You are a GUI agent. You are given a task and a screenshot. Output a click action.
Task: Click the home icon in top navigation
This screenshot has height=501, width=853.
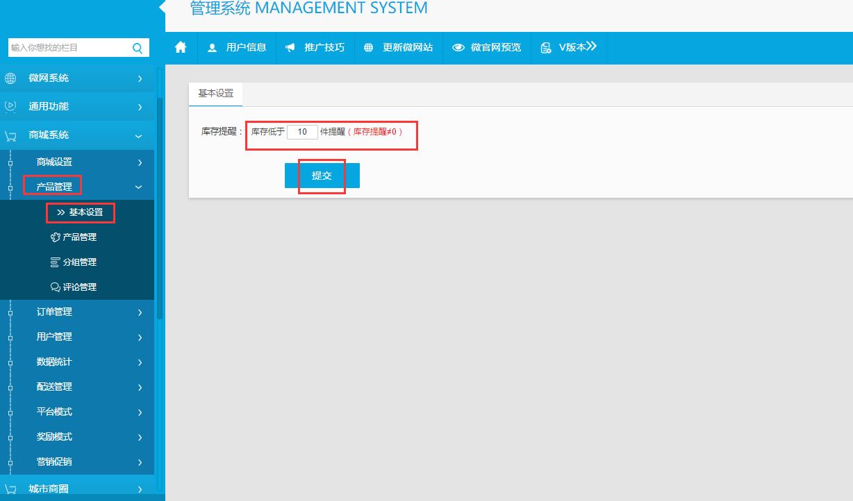pyautogui.click(x=181, y=47)
